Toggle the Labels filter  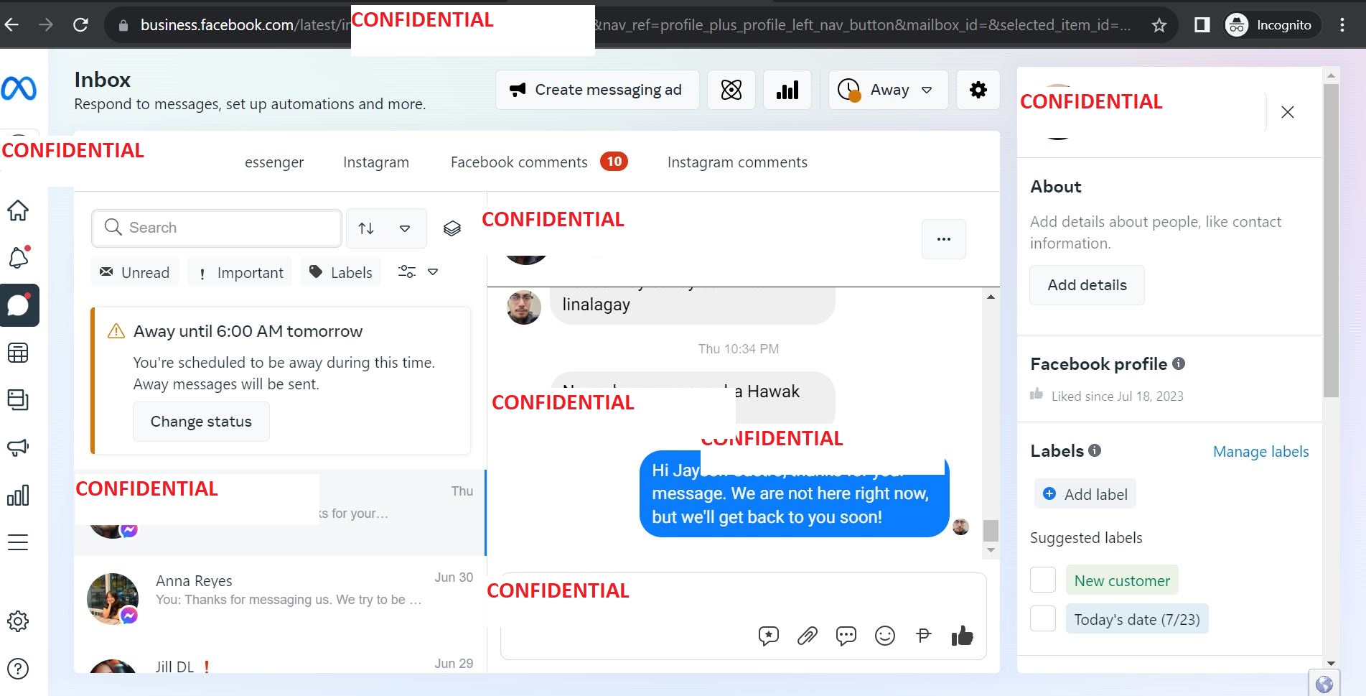point(341,272)
